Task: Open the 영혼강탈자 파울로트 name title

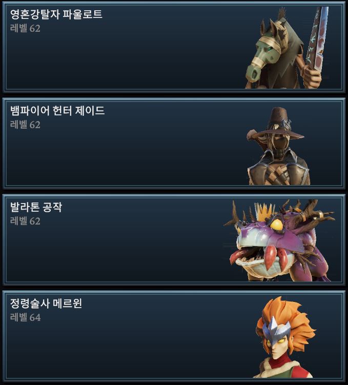Action: [56, 14]
